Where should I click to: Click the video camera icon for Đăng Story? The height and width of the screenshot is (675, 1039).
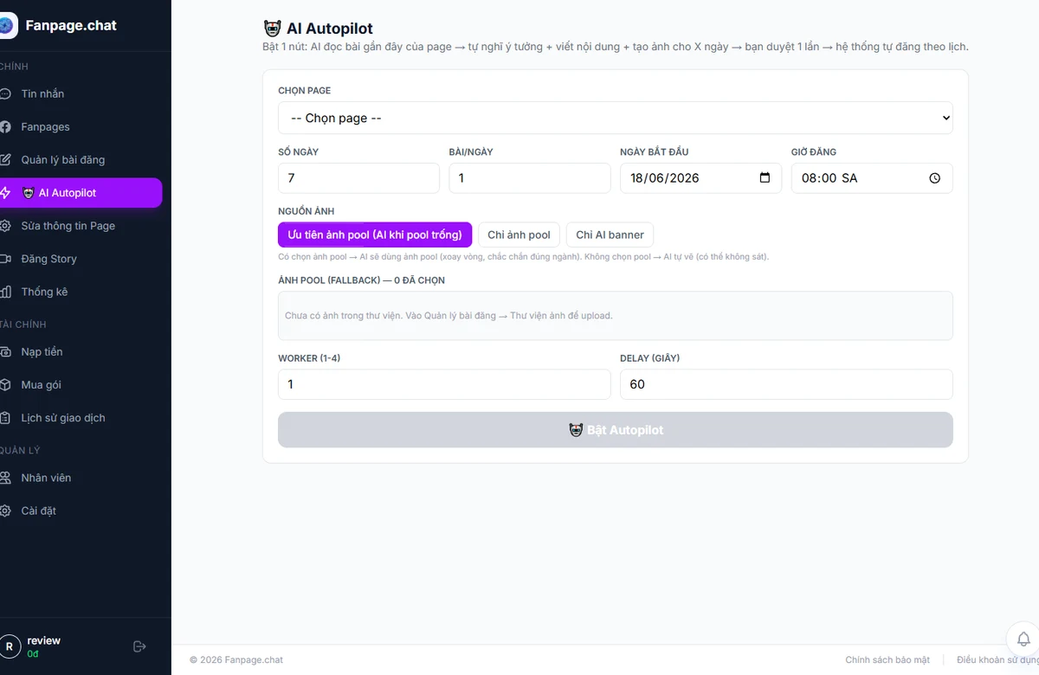click(x=5, y=259)
